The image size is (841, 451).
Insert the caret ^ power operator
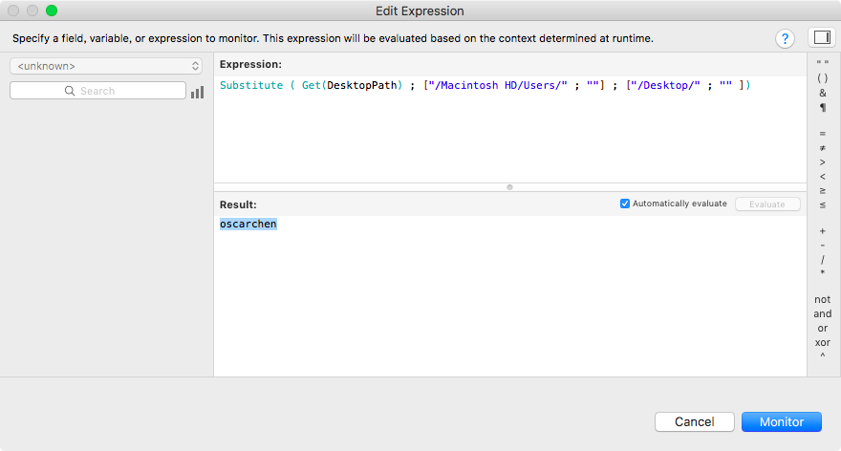pos(822,355)
